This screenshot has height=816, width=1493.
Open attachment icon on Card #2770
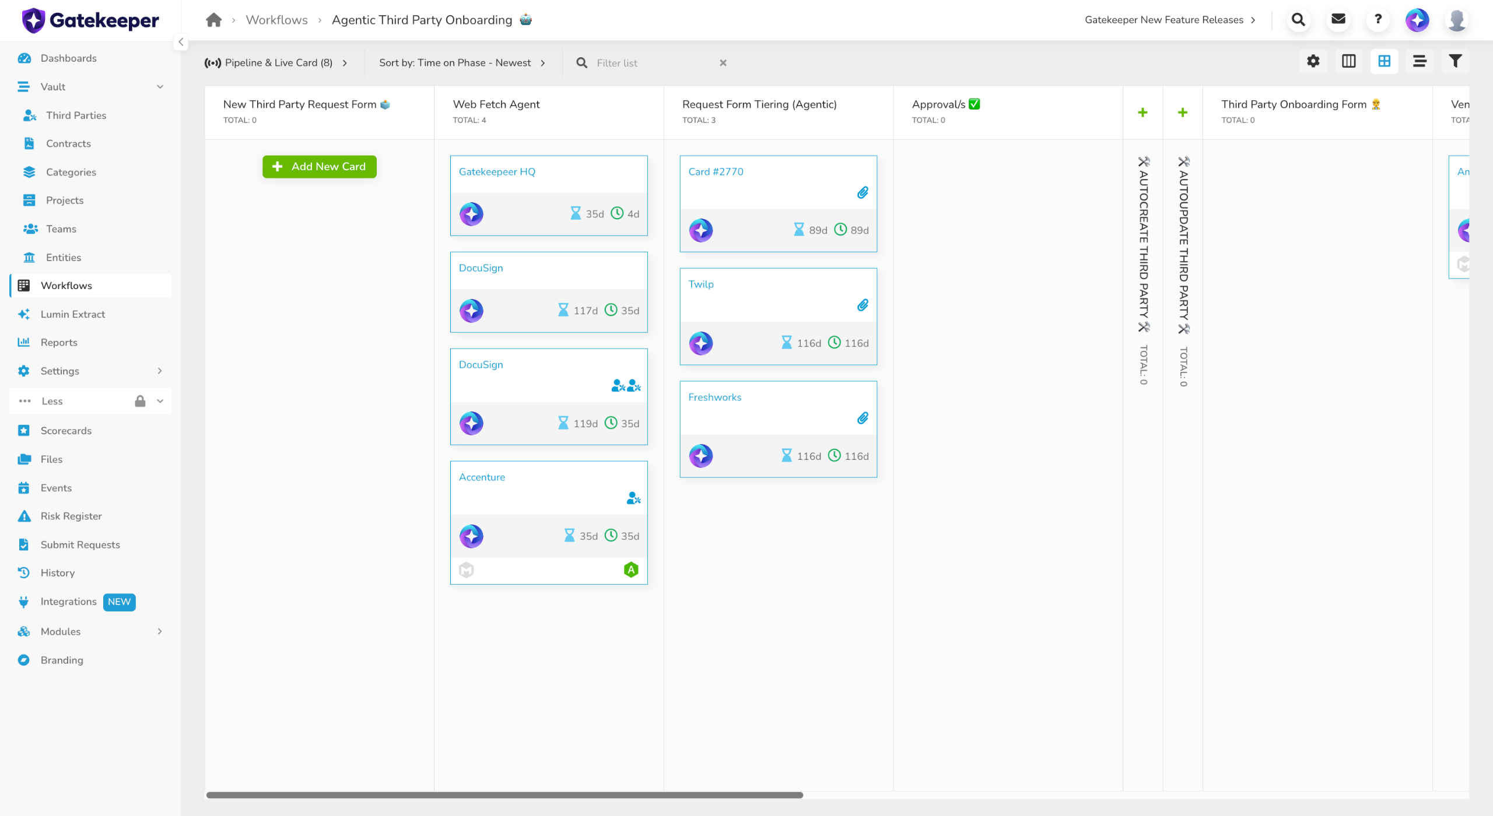pyautogui.click(x=863, y=193)
